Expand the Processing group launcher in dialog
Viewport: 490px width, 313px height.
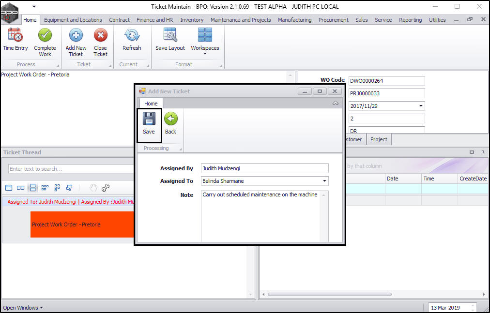click(x=180, y=149)
